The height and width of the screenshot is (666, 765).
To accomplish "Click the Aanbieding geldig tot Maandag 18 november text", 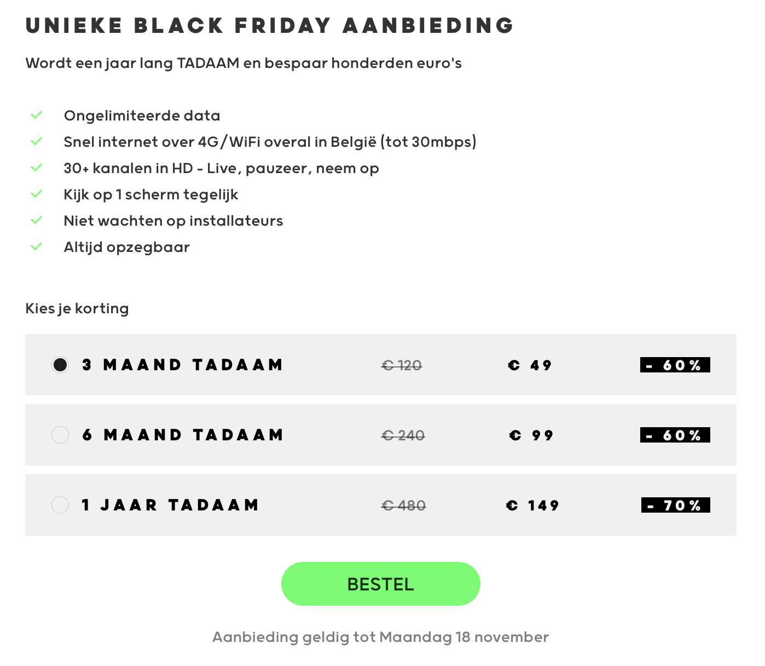I will 380,637.
